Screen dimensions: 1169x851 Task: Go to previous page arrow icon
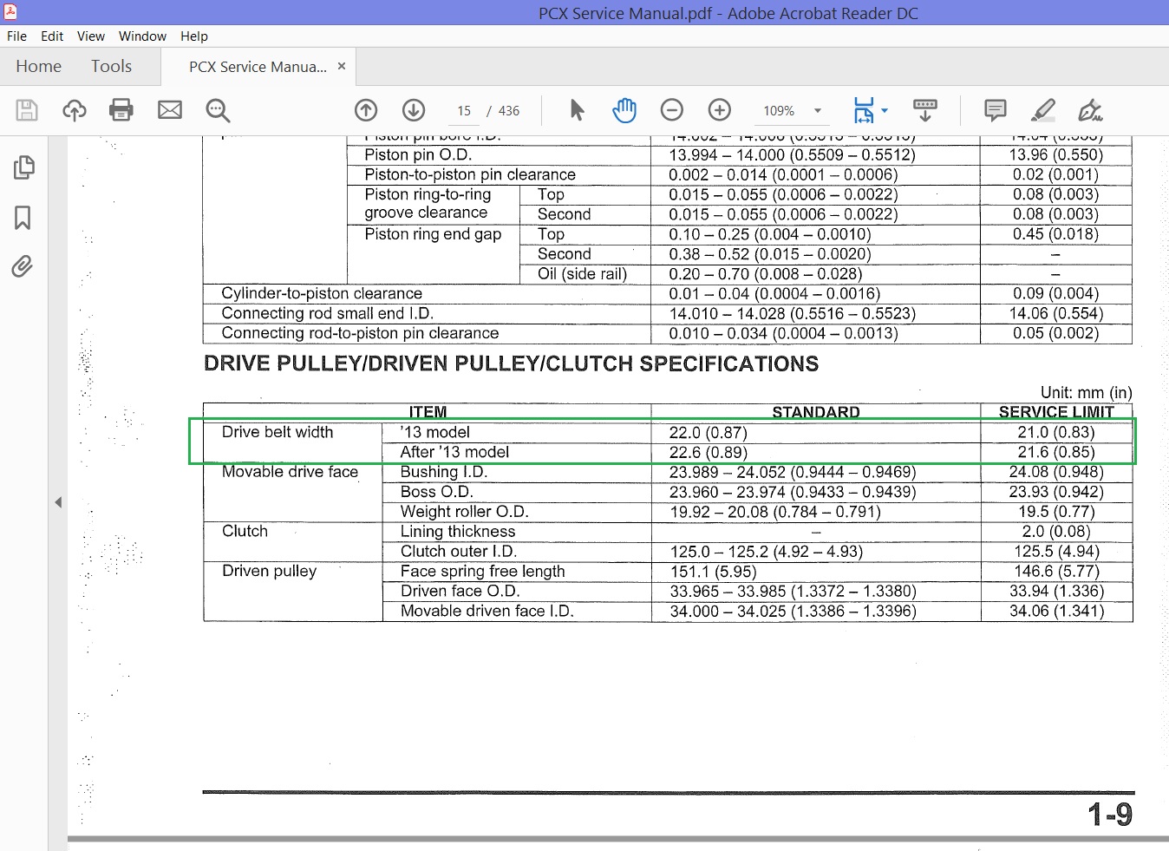click(366, 110)
